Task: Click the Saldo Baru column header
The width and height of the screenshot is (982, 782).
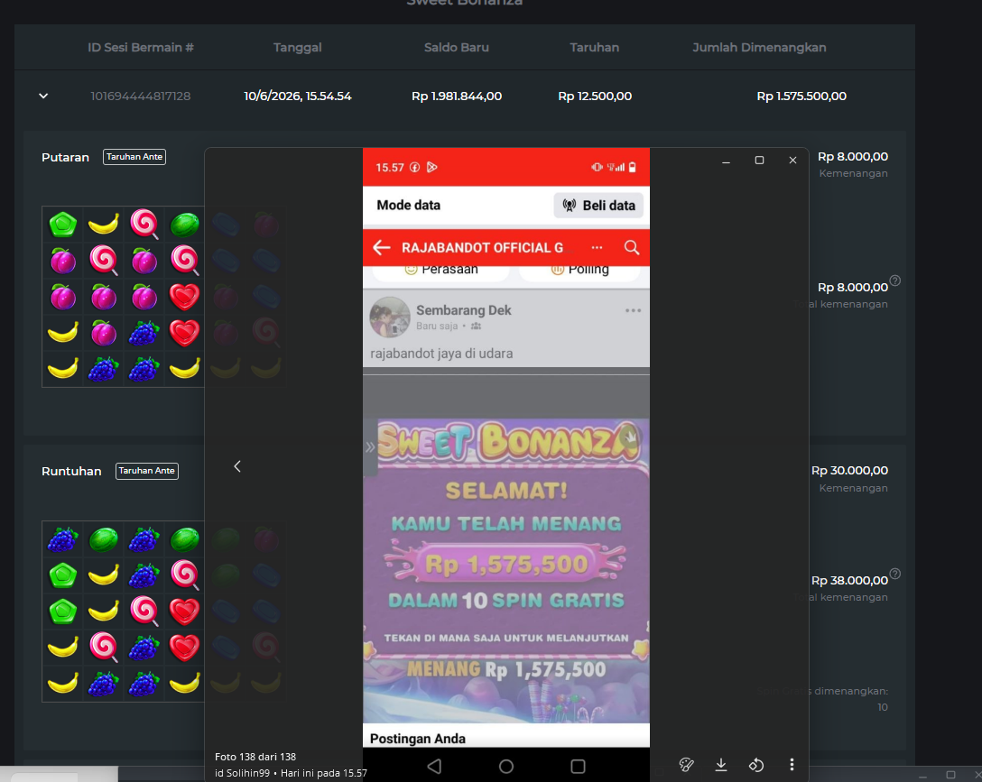Action: 457,48
